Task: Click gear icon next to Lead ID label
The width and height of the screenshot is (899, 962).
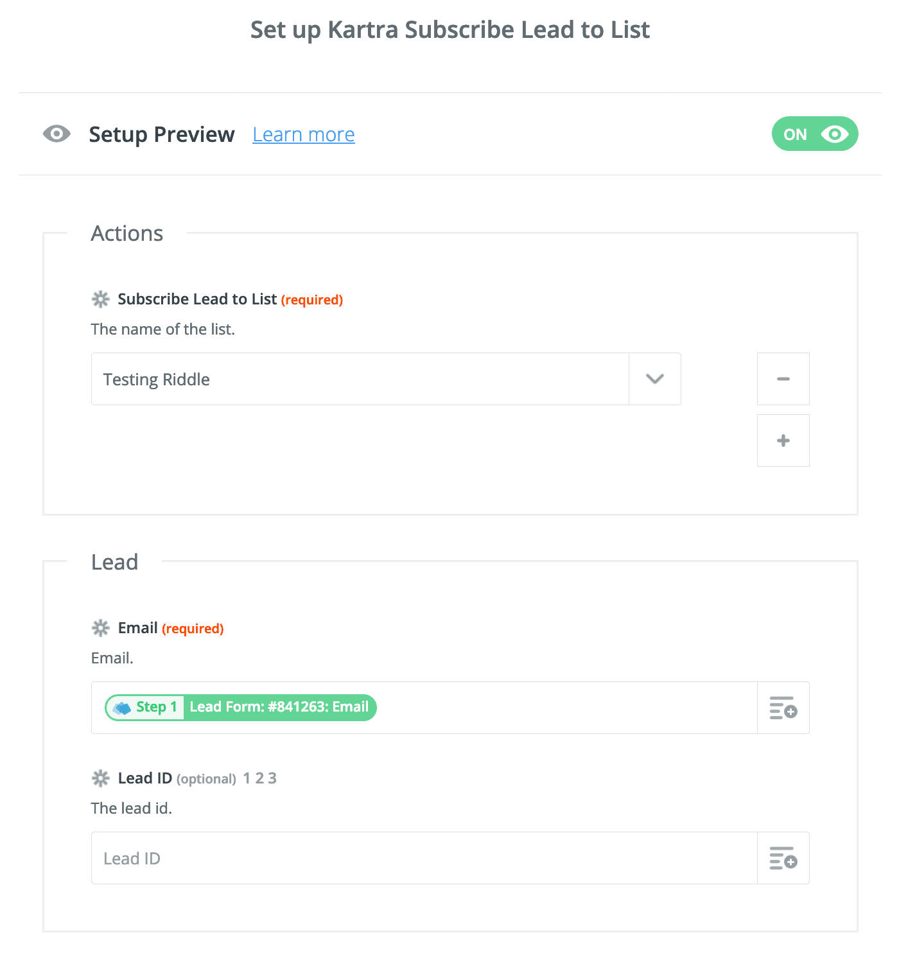Action: [101, 778]
